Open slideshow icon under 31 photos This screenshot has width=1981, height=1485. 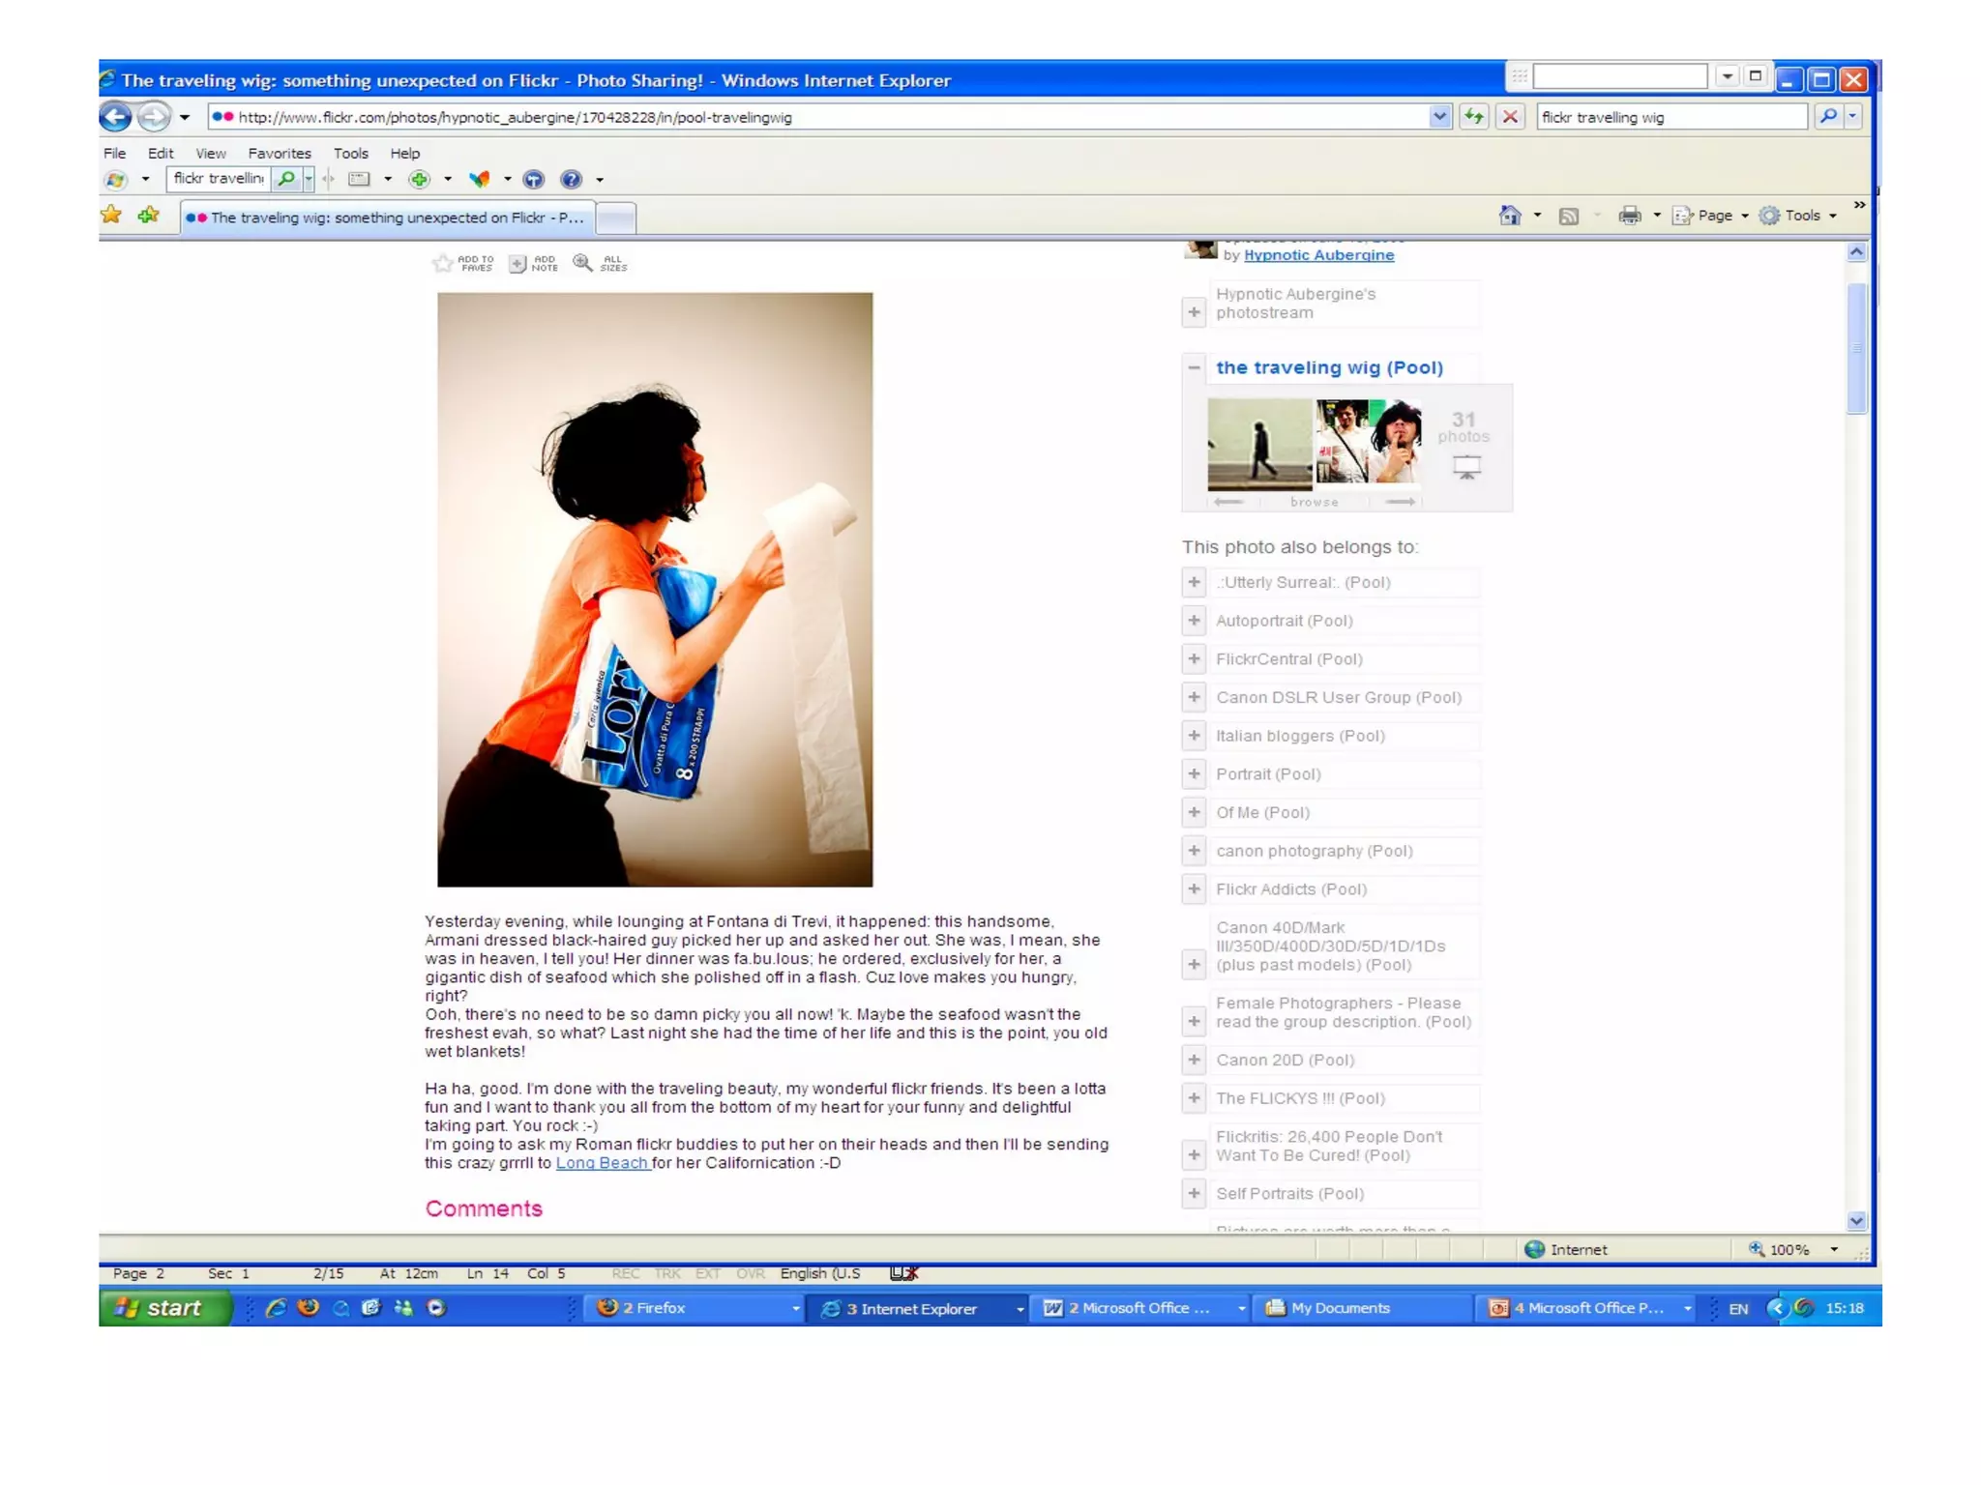(1466, 468)
